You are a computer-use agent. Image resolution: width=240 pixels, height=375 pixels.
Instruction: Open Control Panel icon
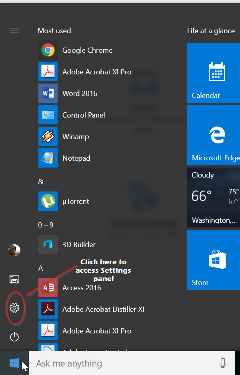(48, 115)
